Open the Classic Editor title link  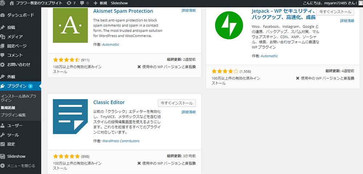[x=109, y=102]
